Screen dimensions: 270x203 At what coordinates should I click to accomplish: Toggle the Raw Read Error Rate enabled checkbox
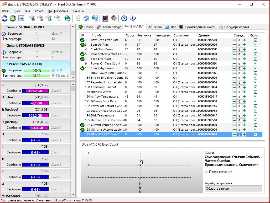[255, 40]
